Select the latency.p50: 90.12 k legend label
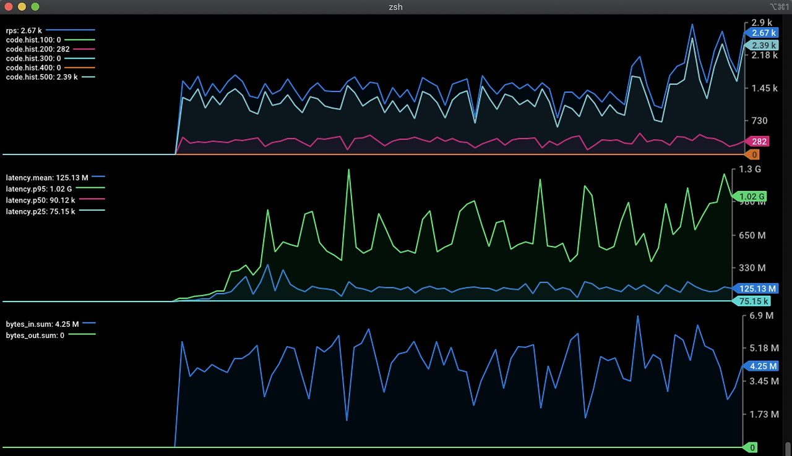The height and width of the screenshot is (456, 792). tap(41, 200)
